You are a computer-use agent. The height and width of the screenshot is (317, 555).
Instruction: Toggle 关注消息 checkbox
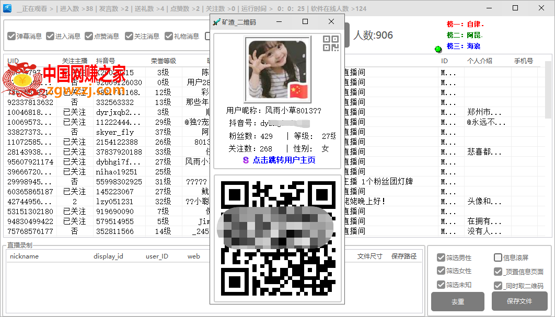[x=129, y=36]
